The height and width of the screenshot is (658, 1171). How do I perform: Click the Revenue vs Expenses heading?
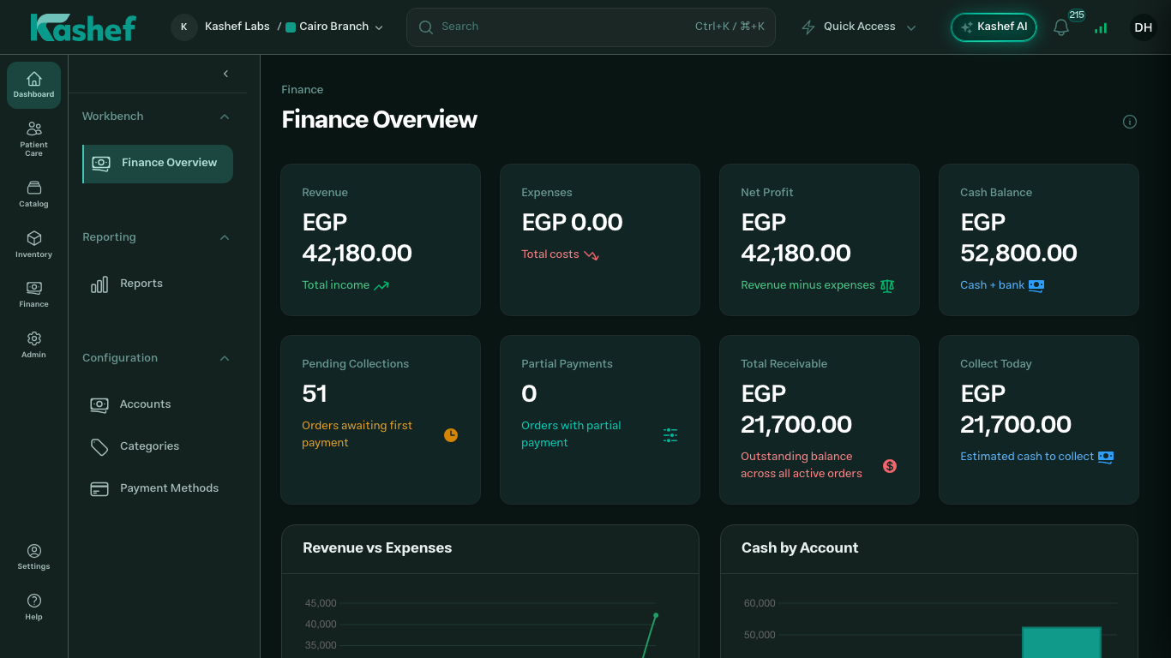tap(377, 548)
